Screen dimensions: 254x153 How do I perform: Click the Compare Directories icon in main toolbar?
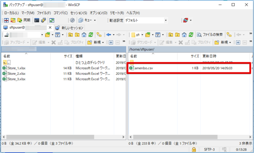point(6,20)
